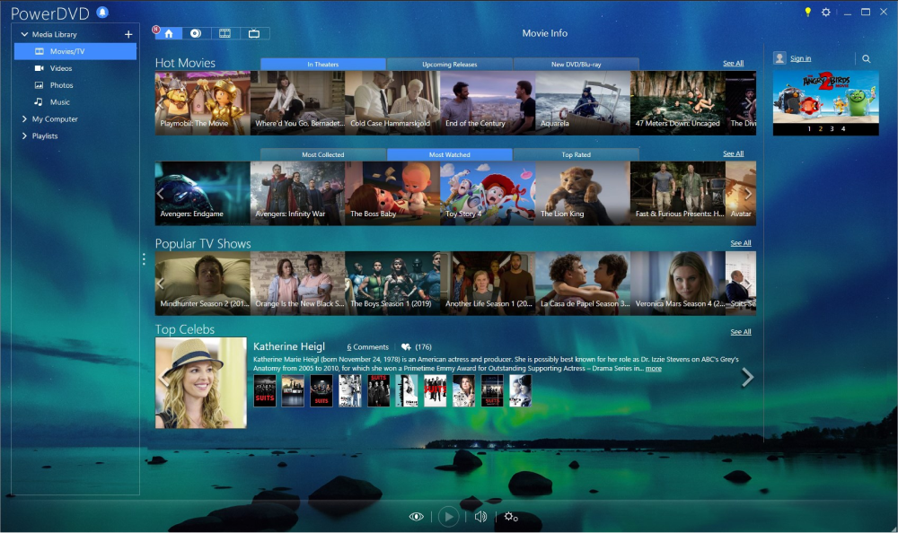Mute audio with the volume icon
898x533 pixels.
[480, 516]
